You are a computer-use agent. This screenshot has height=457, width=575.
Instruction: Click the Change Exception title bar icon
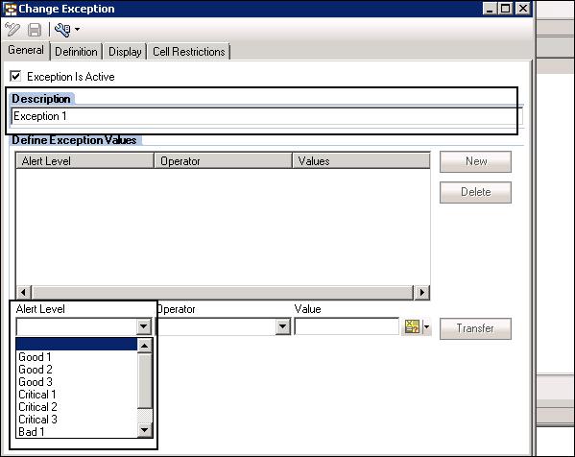(10, 9)
